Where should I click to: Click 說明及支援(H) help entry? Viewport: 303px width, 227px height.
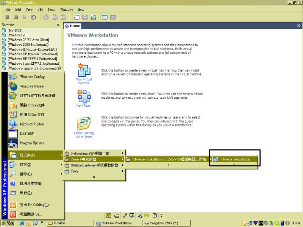click(36, 183)
